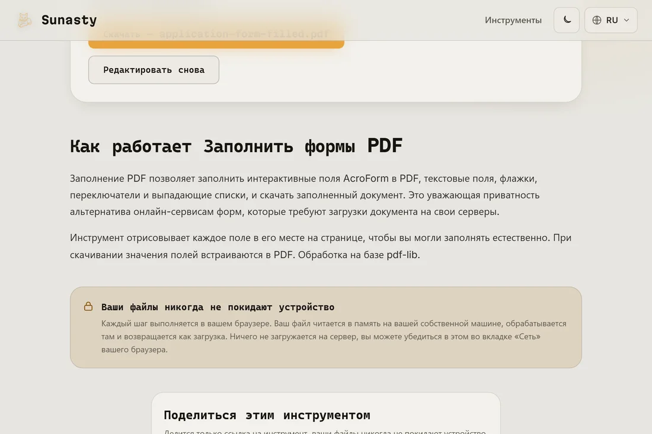The width and height of the screenshot is (652, 434).
Task: Click the Sunasty cat logo icon
Action: pyautogui.click(x=24, y=20)
